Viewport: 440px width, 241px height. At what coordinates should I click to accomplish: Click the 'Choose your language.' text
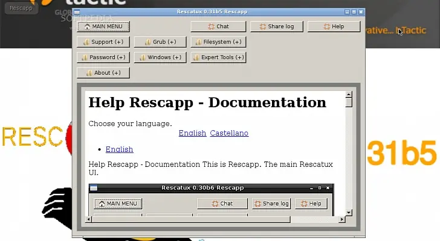[x=130, y=124]
